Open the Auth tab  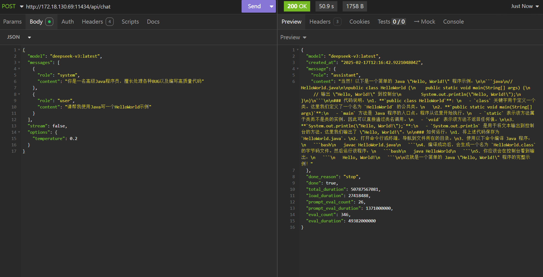(68, 22)
